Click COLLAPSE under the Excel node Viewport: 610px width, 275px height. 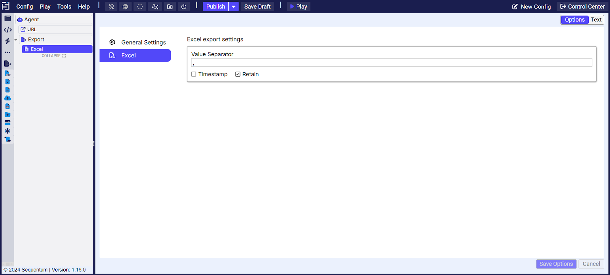(54, 56)
